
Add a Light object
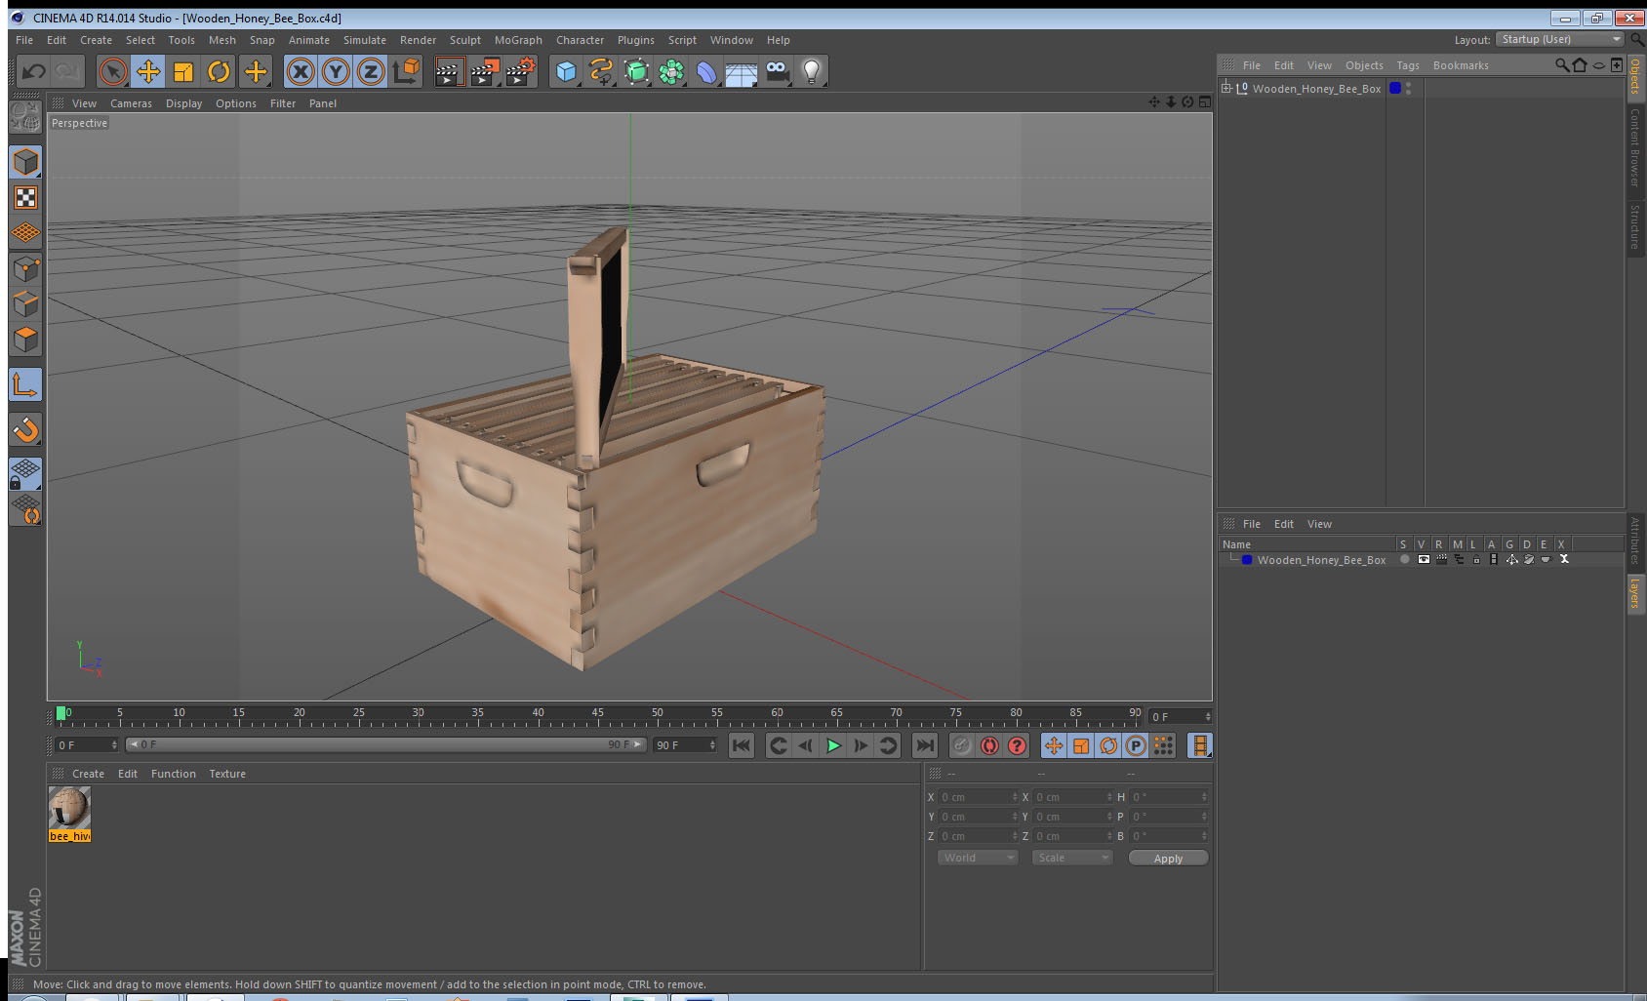click(812, 71)
